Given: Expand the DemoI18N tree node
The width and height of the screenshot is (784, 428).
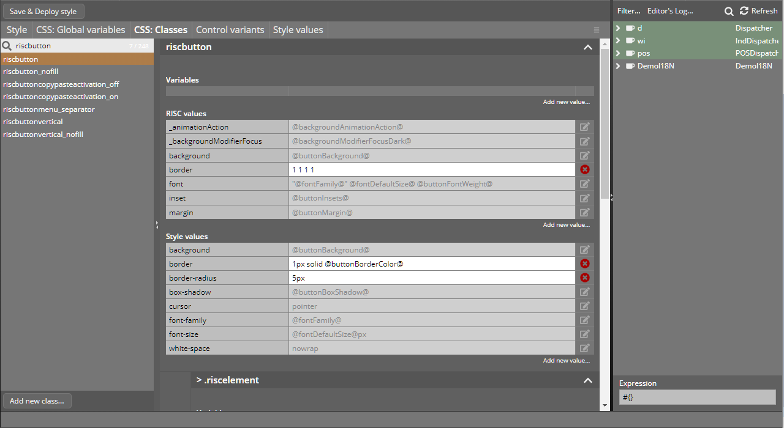Looking at the screenshot, I should (x=618, y=66).
